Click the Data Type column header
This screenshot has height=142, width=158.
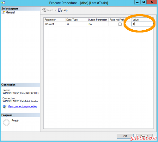[76, 20]
